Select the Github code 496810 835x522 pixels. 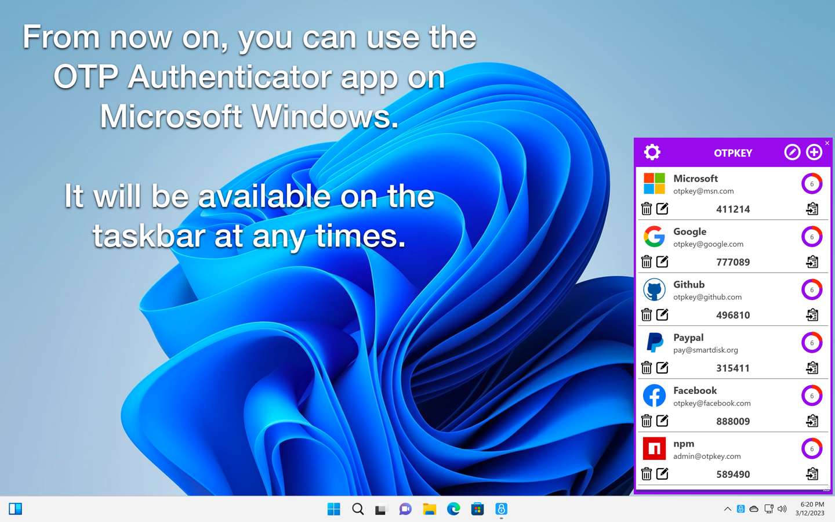click(x=733, y=316)
